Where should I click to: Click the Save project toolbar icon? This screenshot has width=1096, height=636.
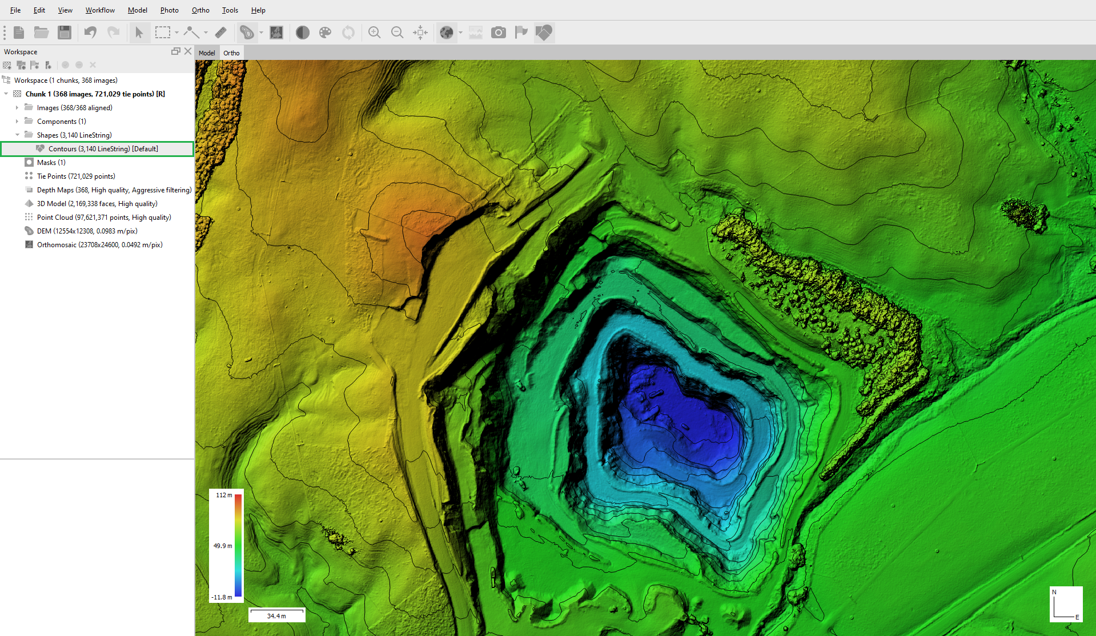tap(65, 33)
